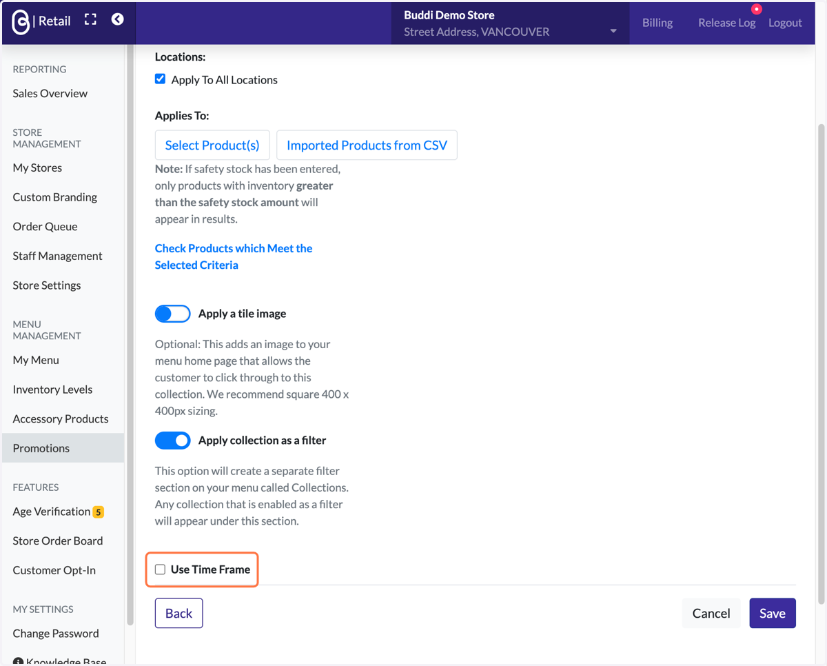Click the Release Log notification dot
The width and height of the screenshot is (827, 666).
click(x=757, y=9)
